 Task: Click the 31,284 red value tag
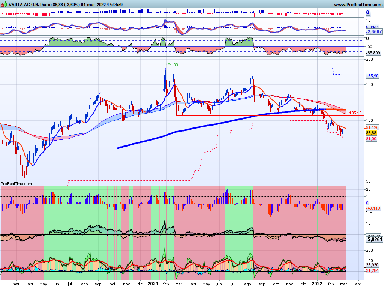(x=372, y=270)
